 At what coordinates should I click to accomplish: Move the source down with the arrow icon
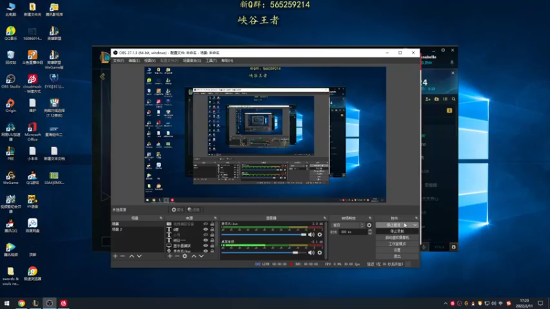[201, 256]
